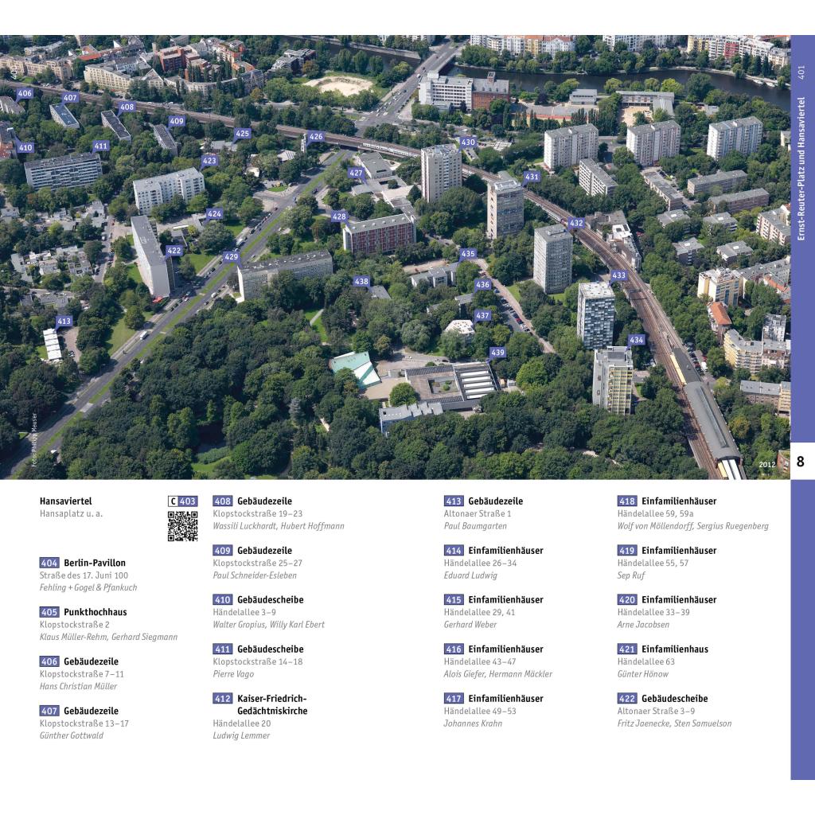Select marker 429 on the wide avenue

coord(231,256)
